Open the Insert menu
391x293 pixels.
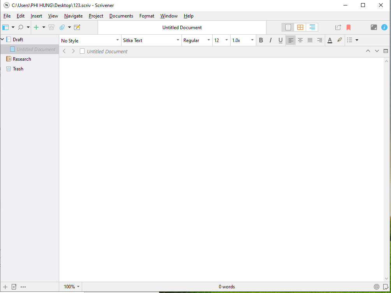[x=36, y=16]
